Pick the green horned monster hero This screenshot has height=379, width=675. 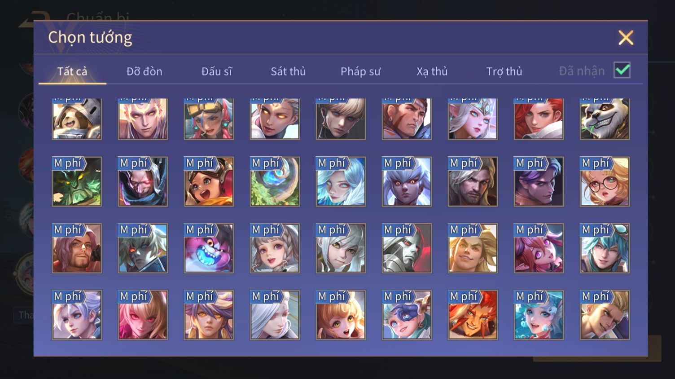77,181
